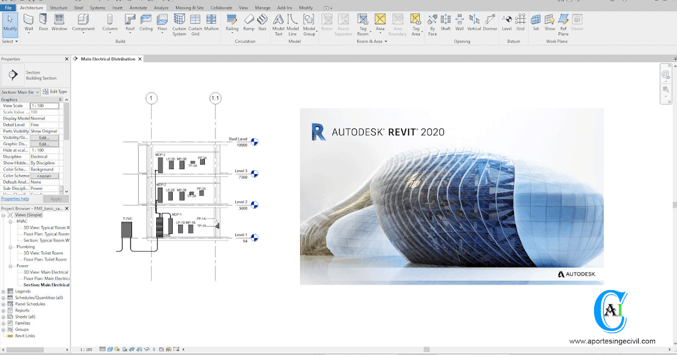Select the Ref Plane tool
This screenshot has width=677, height=355.
tap(564, 24)
